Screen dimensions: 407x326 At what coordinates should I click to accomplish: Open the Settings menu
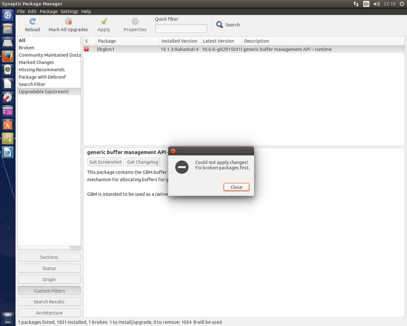click(x=69, y=11)
